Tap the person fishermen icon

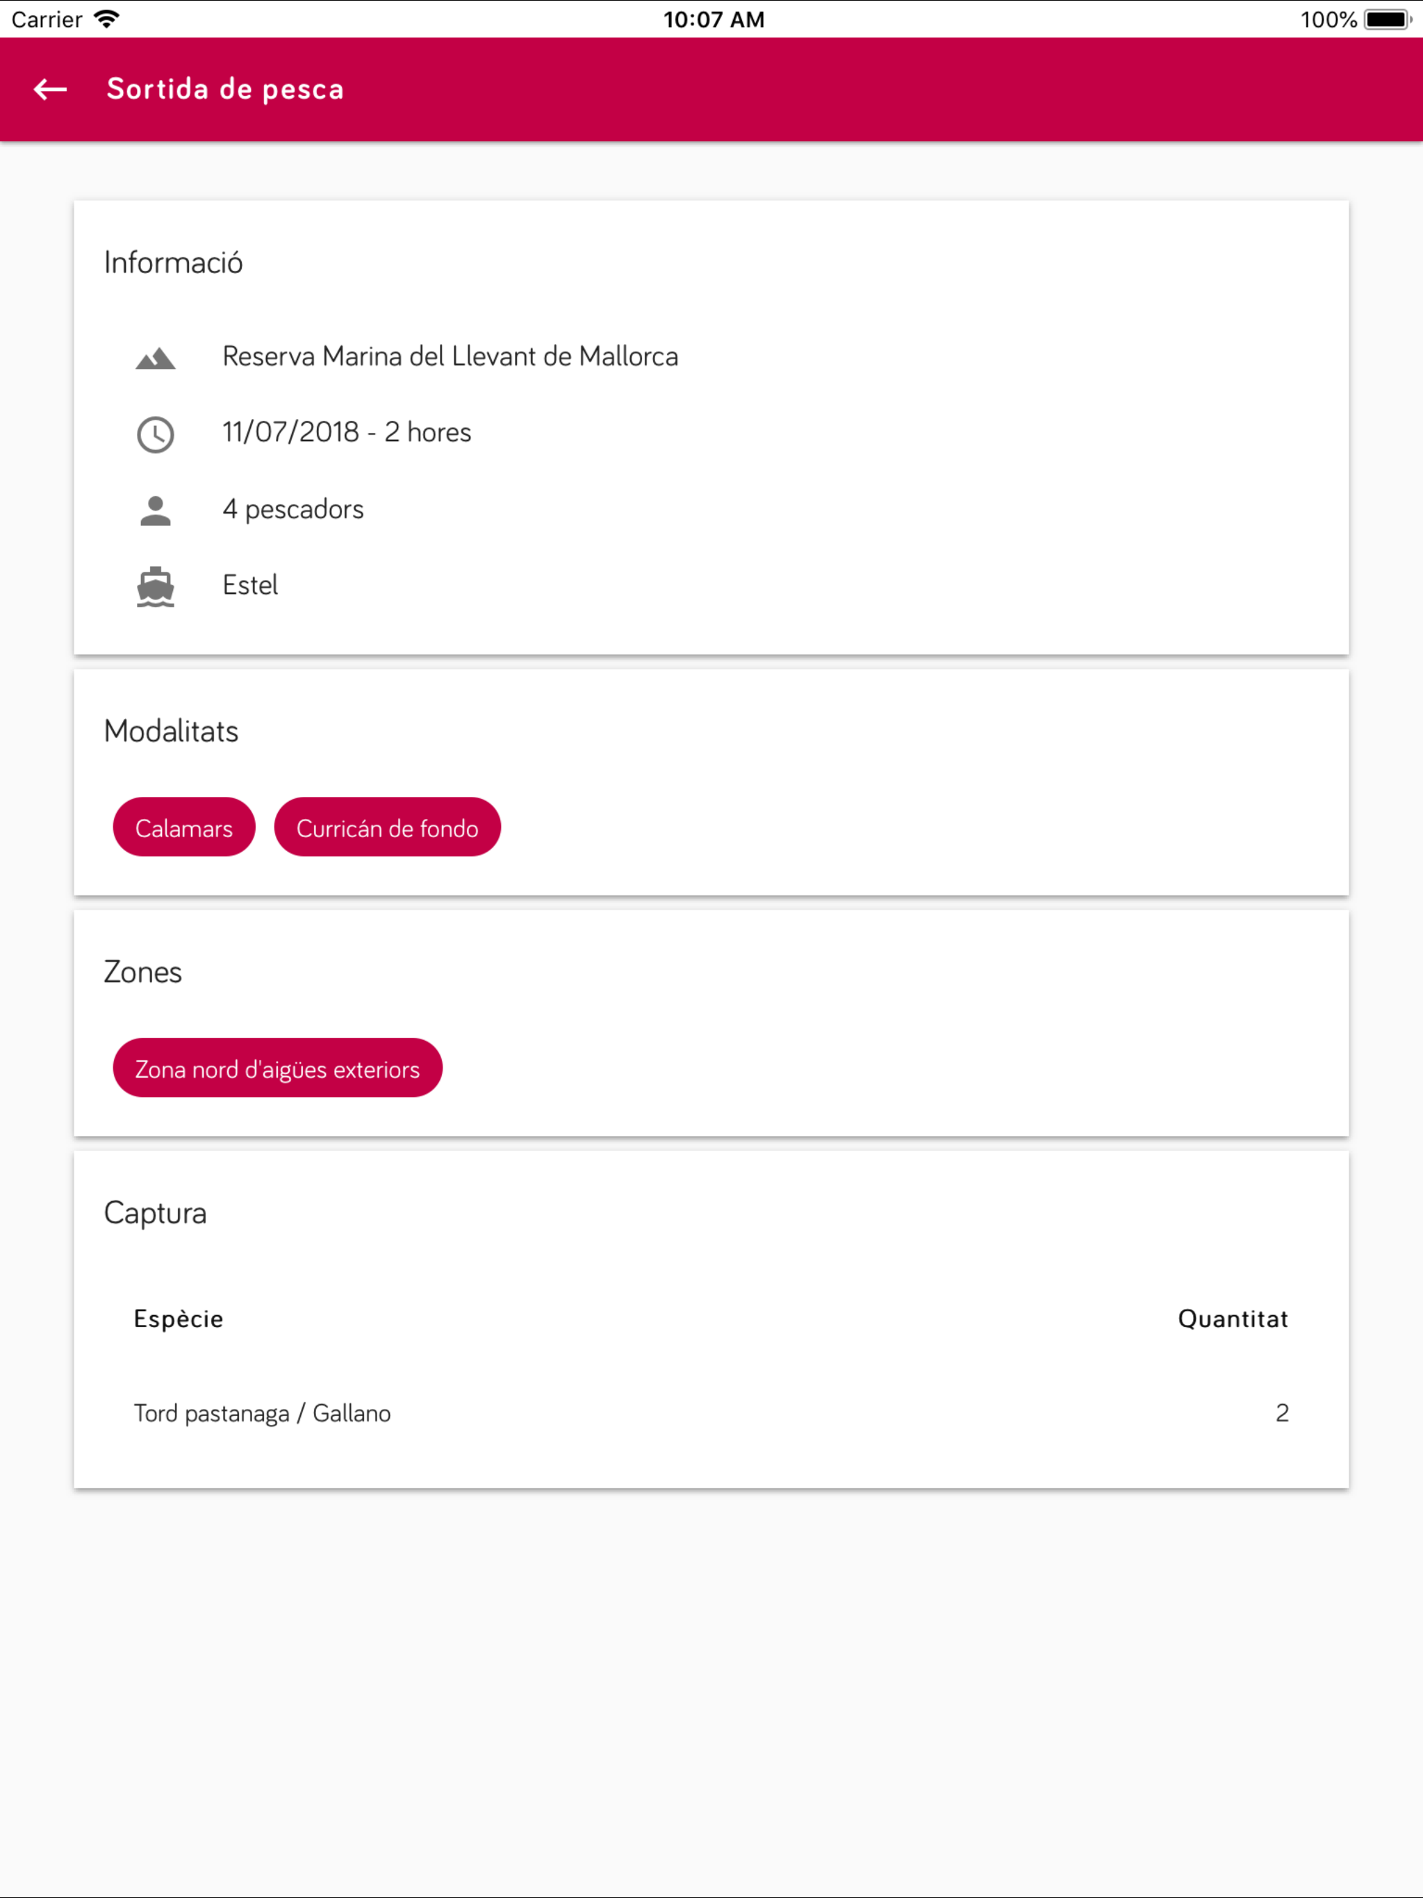(x=156, y=511)
